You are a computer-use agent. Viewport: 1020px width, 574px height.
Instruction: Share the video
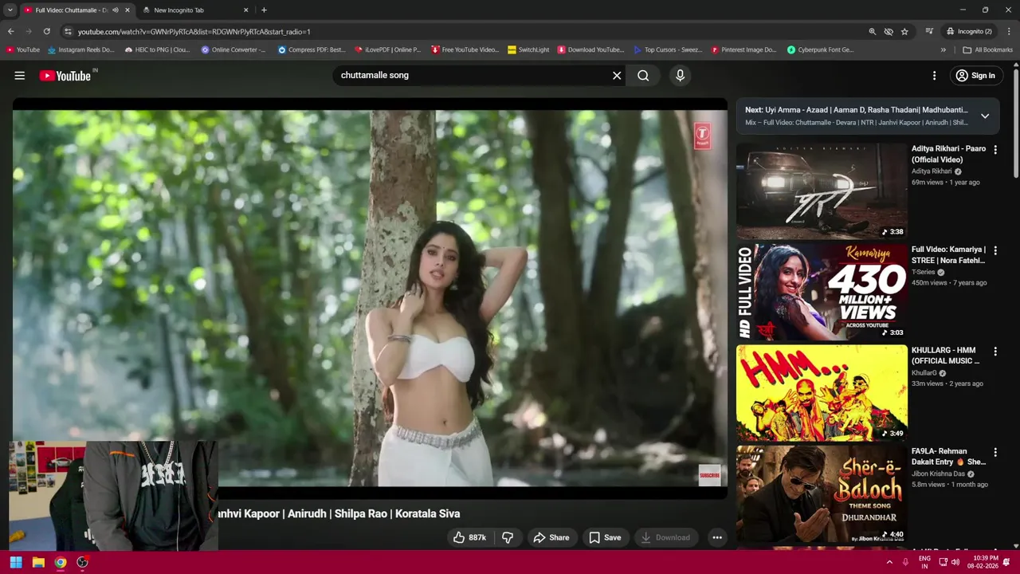click(551, 537)
